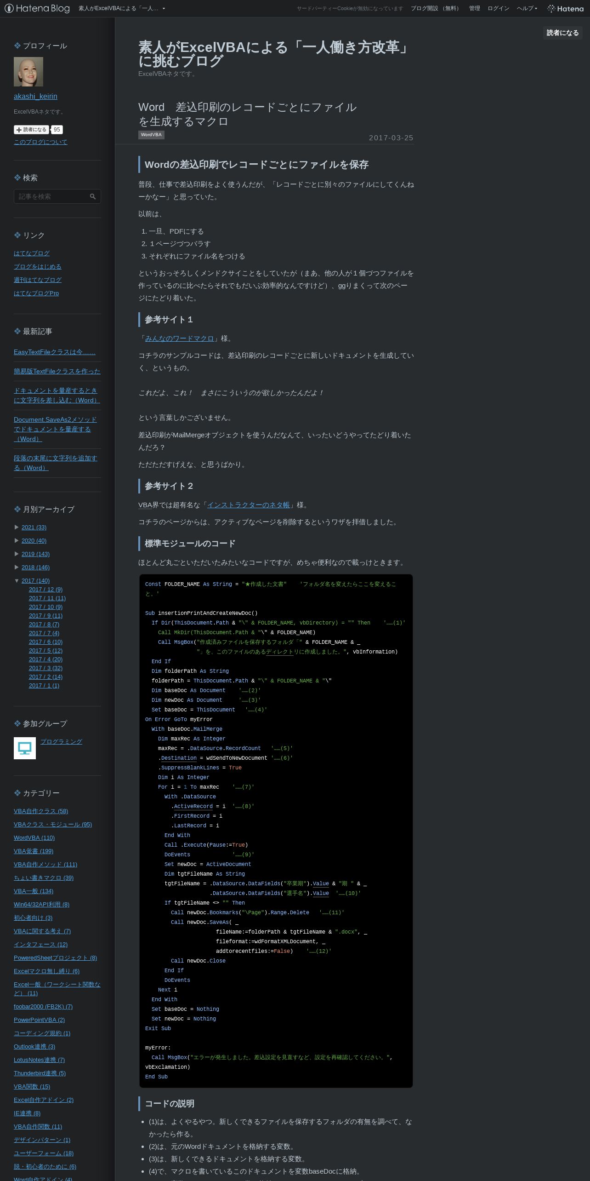Click the top-right 読者になる button

point(562,33)
